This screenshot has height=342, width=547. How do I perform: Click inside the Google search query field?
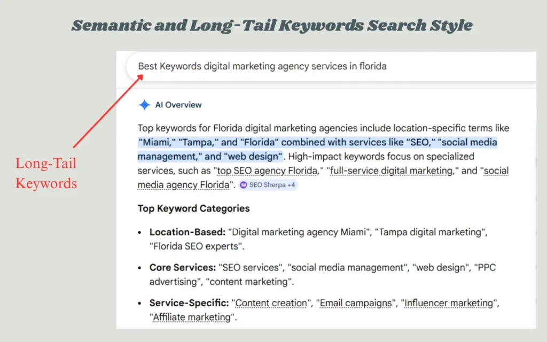321,66
